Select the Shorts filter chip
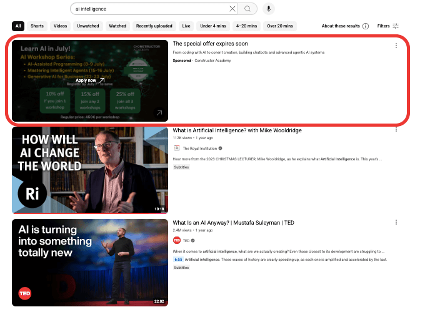Screen dimensions: 435x312 (x=37, y=26)
